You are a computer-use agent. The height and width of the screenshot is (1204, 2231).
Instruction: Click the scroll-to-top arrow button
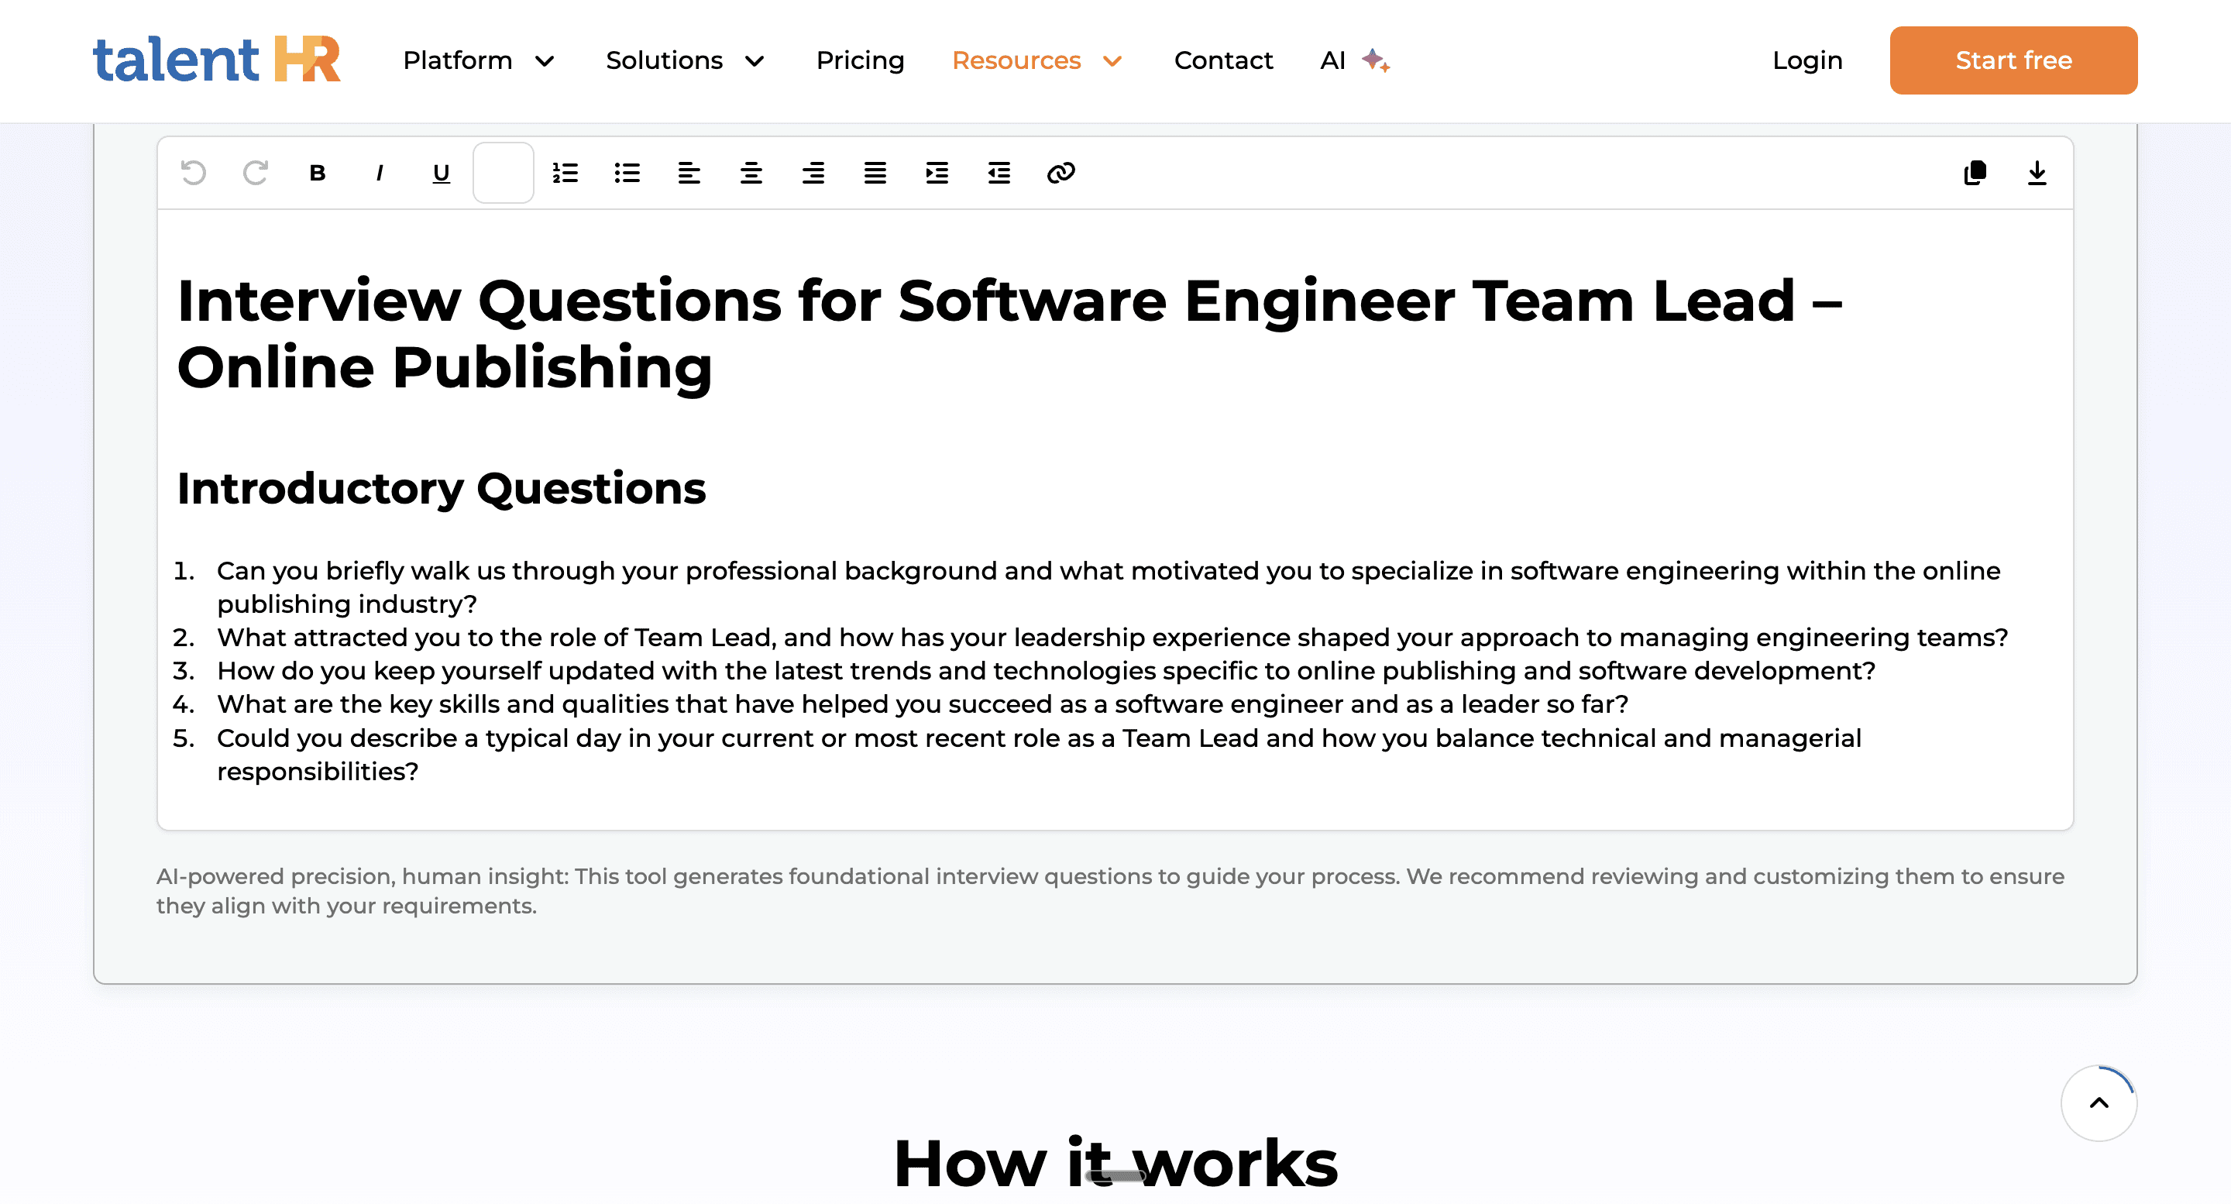[x=2099, y=1102]
